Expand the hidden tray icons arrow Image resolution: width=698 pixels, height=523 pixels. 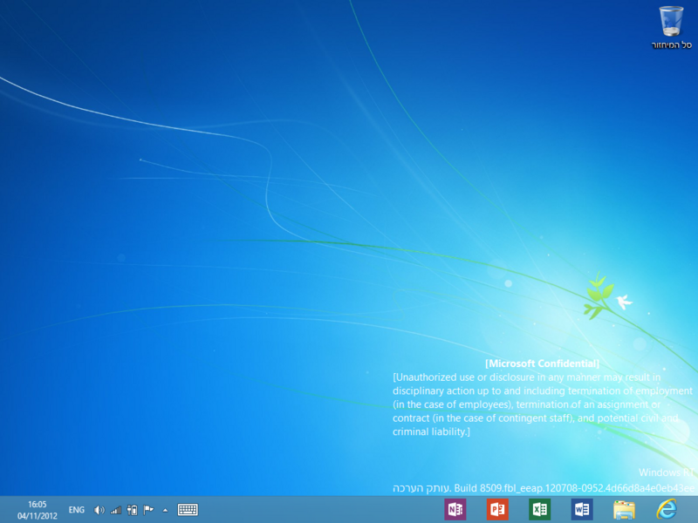pos(165,510)
